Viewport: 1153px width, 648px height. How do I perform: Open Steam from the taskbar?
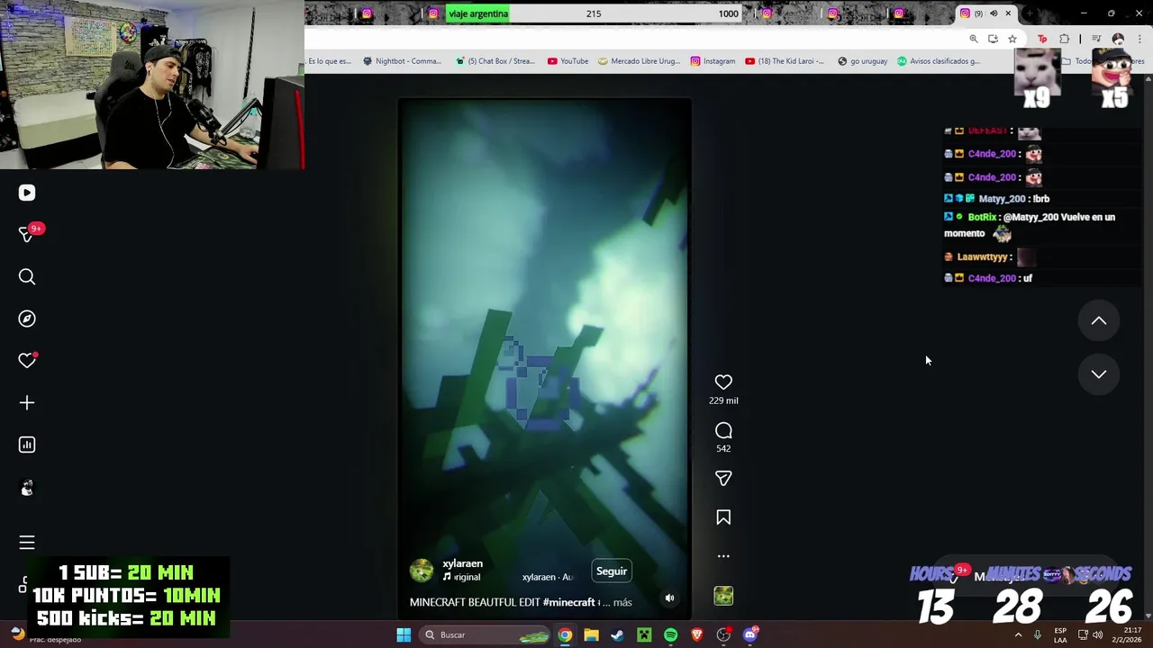point(617,634)
